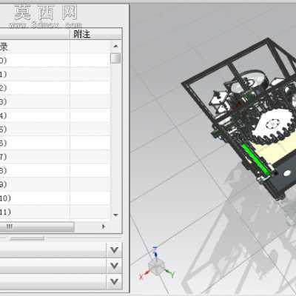Click the red X axis of the view triad
Viewport: 296px width, 296px height.
[144, 275]
